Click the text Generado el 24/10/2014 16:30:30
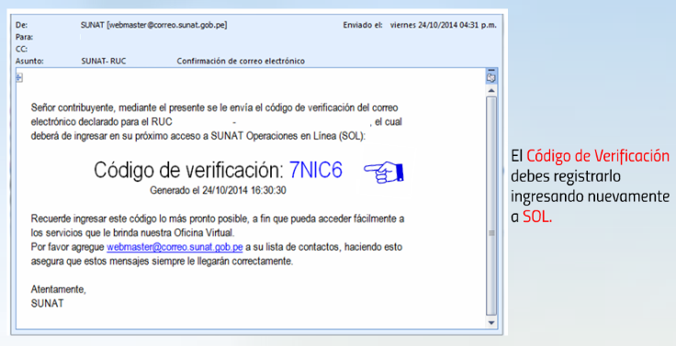Viewport: 676px width, 346px height. (218, 190)
